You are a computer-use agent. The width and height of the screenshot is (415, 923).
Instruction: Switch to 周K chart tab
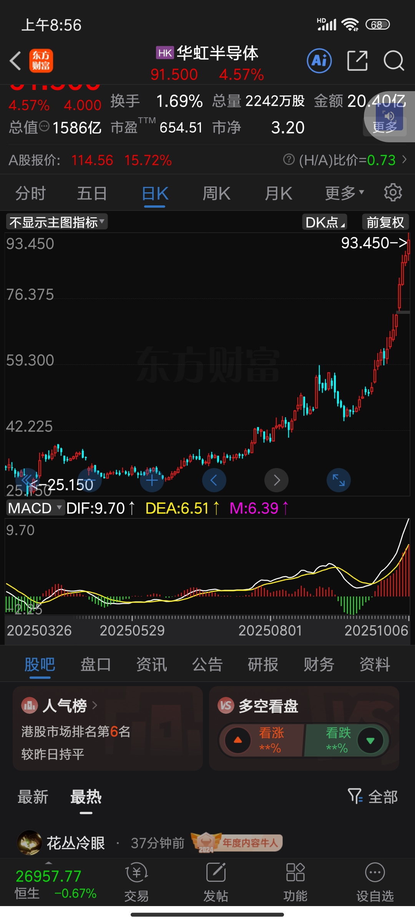point(216,193)
